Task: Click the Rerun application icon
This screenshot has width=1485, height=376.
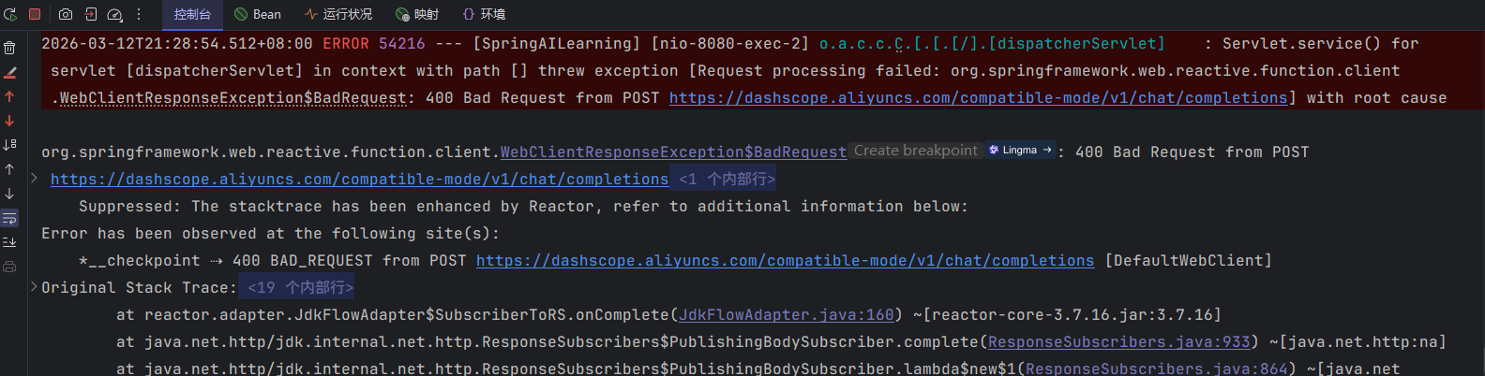Action: (x=10, y=14)
